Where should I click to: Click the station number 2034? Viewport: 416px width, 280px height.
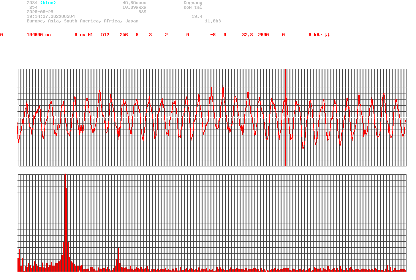[32, 3]
